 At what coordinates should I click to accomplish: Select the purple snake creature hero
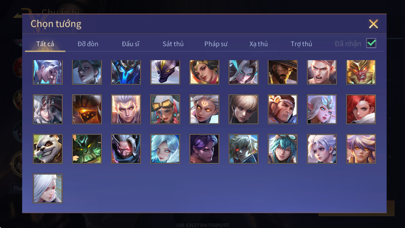165,72
